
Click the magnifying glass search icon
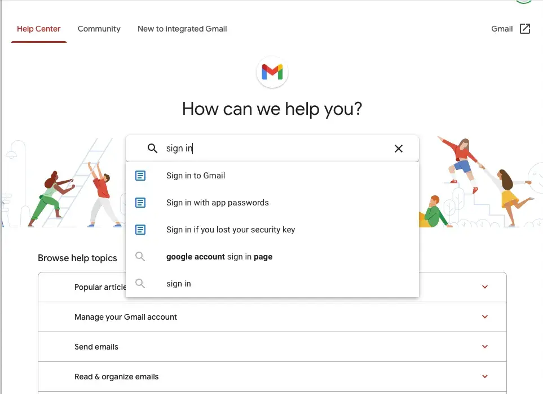tap(152, 148)
